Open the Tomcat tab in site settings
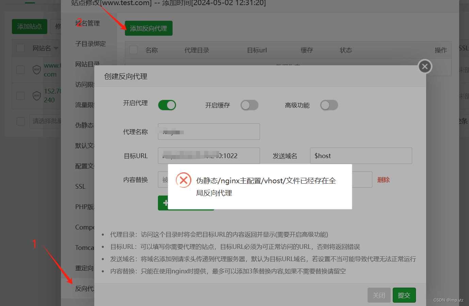The width and height of the screenshot is (469, 306). point(84,248)
